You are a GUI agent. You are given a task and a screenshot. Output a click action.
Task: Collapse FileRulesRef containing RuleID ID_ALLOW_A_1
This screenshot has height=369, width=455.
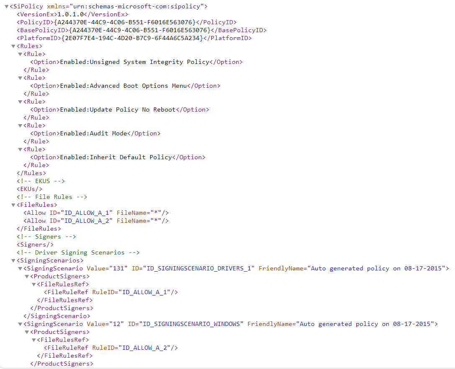click(33, 284)
